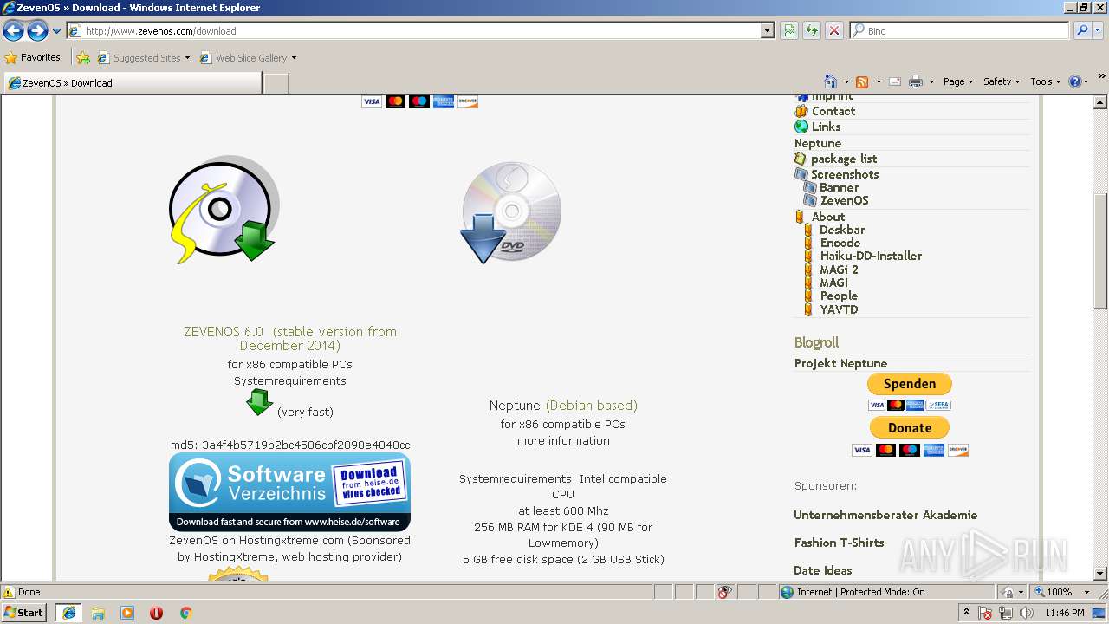Click the Home toolbar icon
The height and width of the screenshot is (624, 1109).
(831, 81)
